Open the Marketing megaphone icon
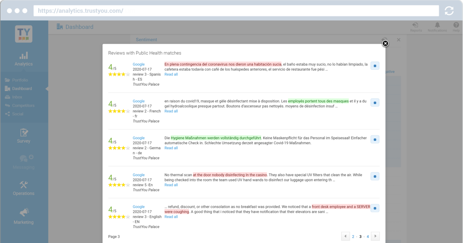This screenshot has height=243, width=463. point(24,212)
